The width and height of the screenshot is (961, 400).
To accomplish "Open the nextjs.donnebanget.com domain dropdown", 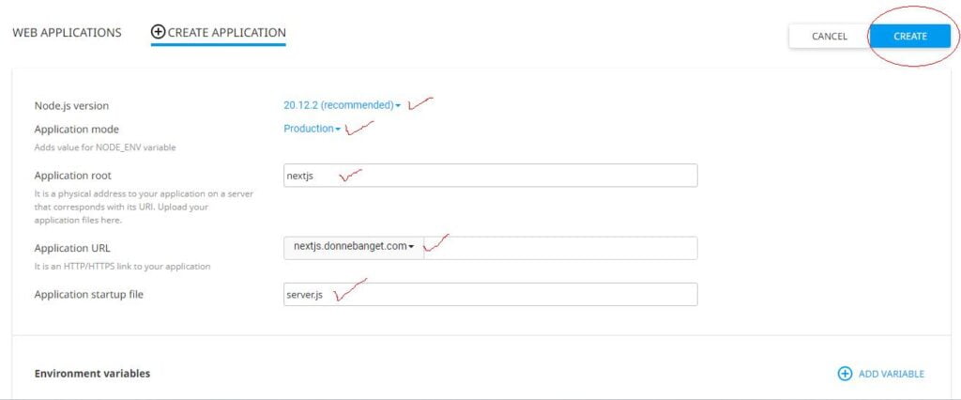I will coord(354,247).
